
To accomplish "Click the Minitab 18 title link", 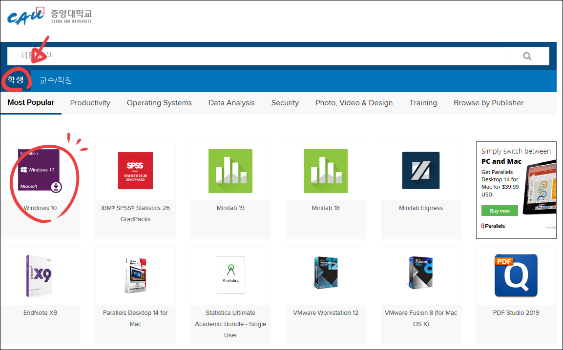I will click(326, 208).
